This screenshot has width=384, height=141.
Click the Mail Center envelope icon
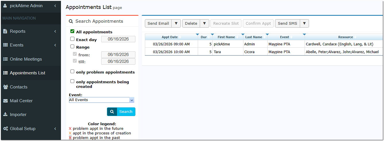(x=5, y=101)
